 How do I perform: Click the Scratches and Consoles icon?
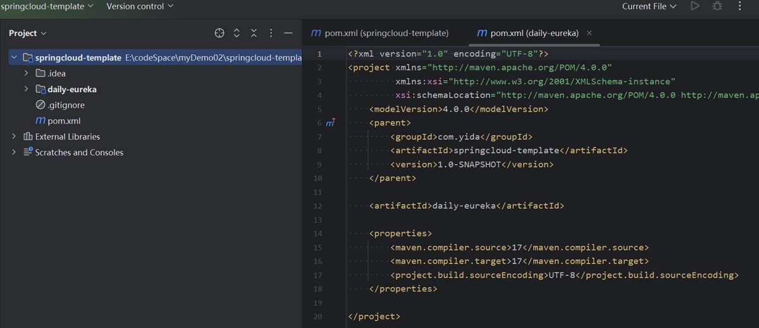[28, 152]
